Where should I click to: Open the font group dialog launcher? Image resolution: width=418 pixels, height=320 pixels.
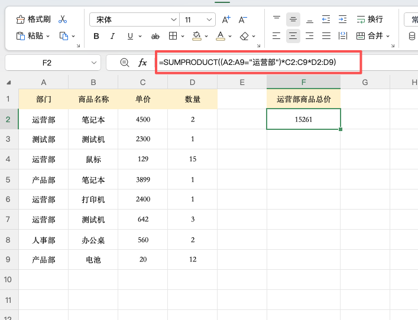click(x=258, y=46)
